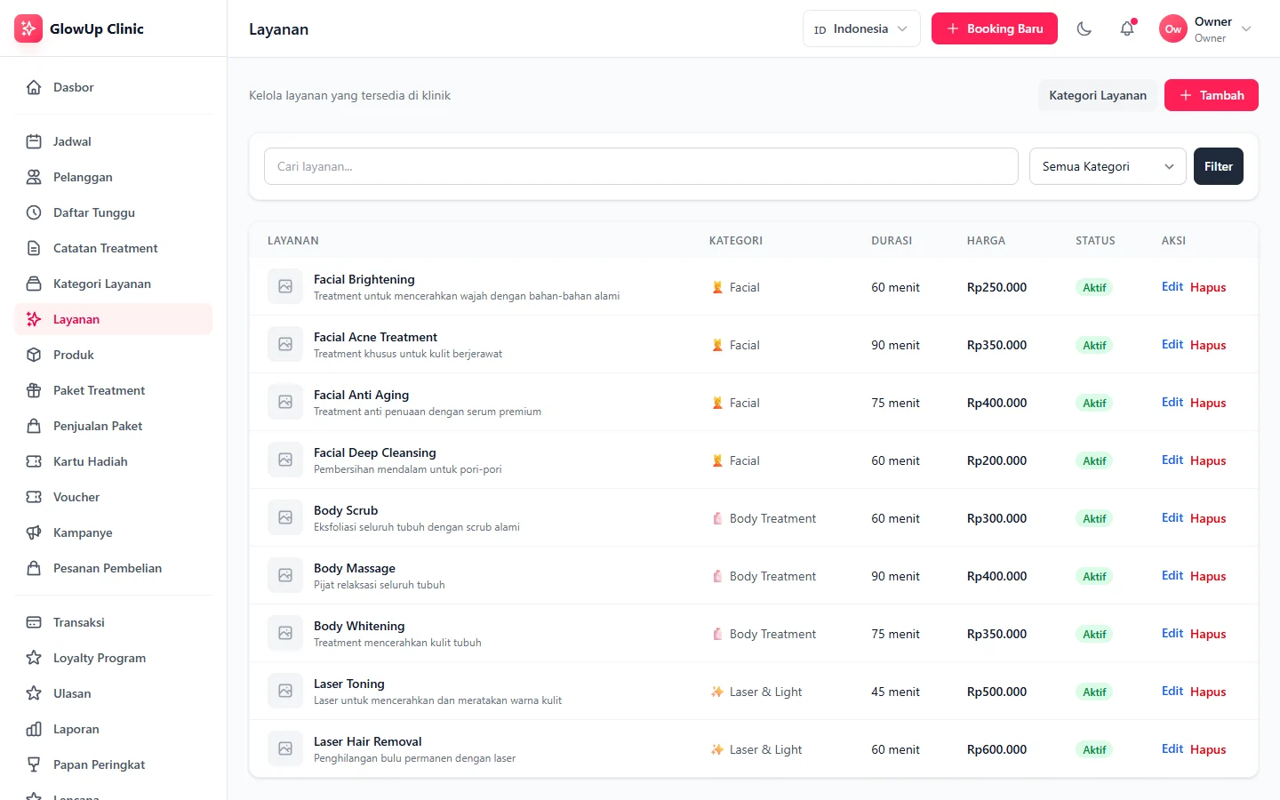Click the Kampanye megaphone icon
The image size is (1280, 800).
(x=34, y=532)
